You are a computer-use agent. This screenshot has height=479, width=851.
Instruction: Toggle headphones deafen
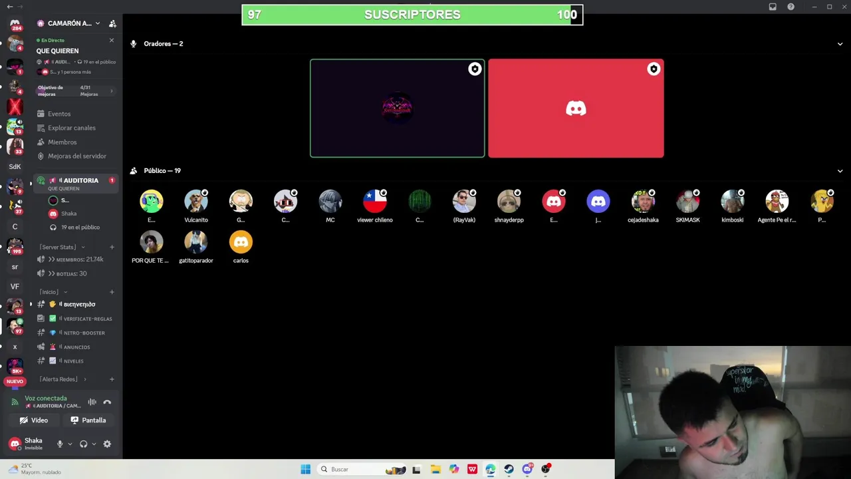(83, 444)
